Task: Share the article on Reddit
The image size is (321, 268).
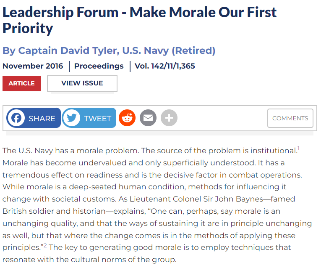Action: (x=127, y=118)
